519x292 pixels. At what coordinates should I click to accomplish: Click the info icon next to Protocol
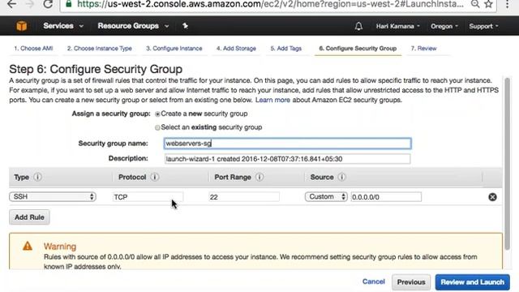click(155, 177)
